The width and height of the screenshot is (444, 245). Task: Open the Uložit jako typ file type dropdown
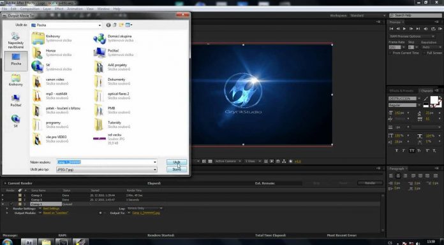click(107, 169)
